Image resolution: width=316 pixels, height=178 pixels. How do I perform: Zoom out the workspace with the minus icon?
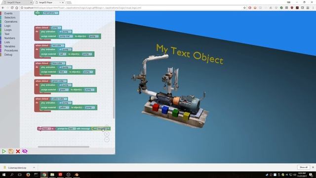[x=107, y=139]
